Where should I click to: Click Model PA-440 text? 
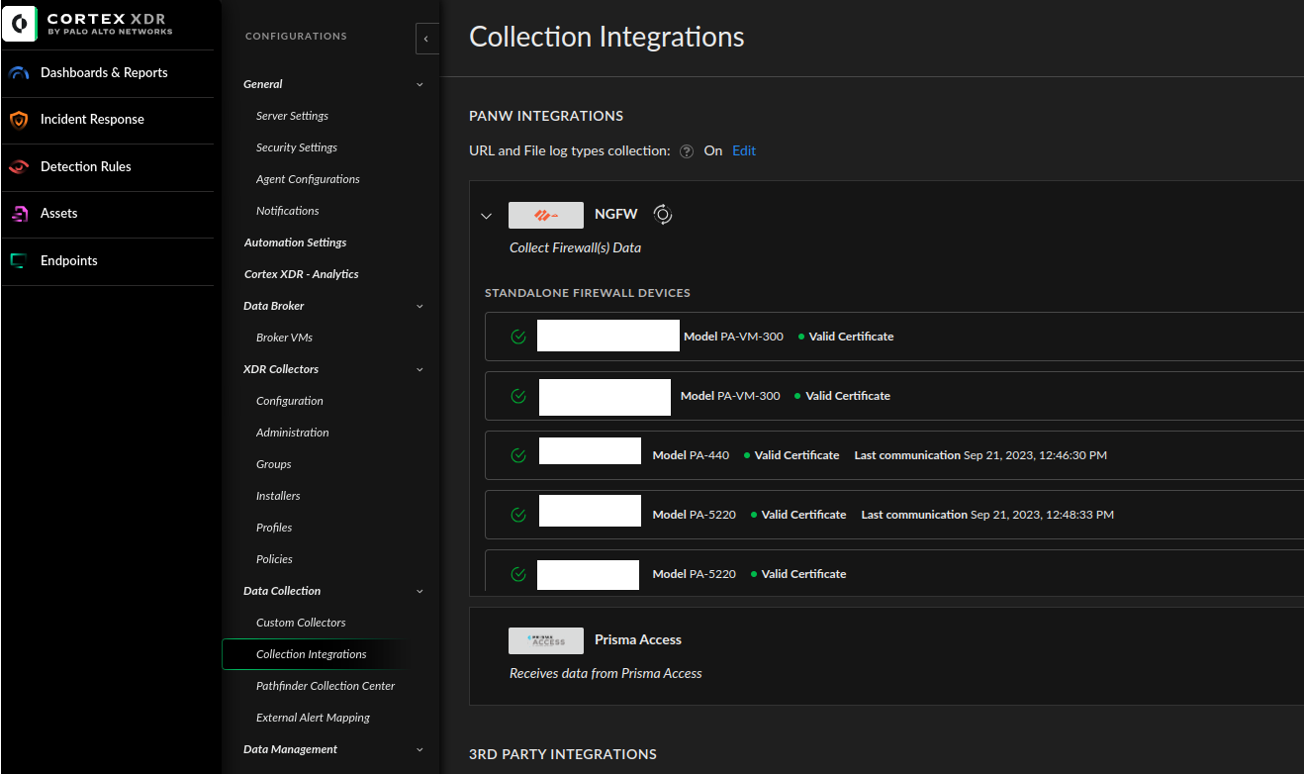point(691,455)
